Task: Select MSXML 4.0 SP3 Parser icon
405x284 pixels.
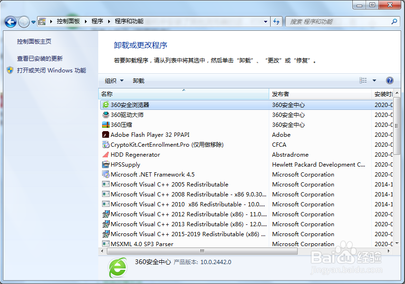Action: pos(105,244)
